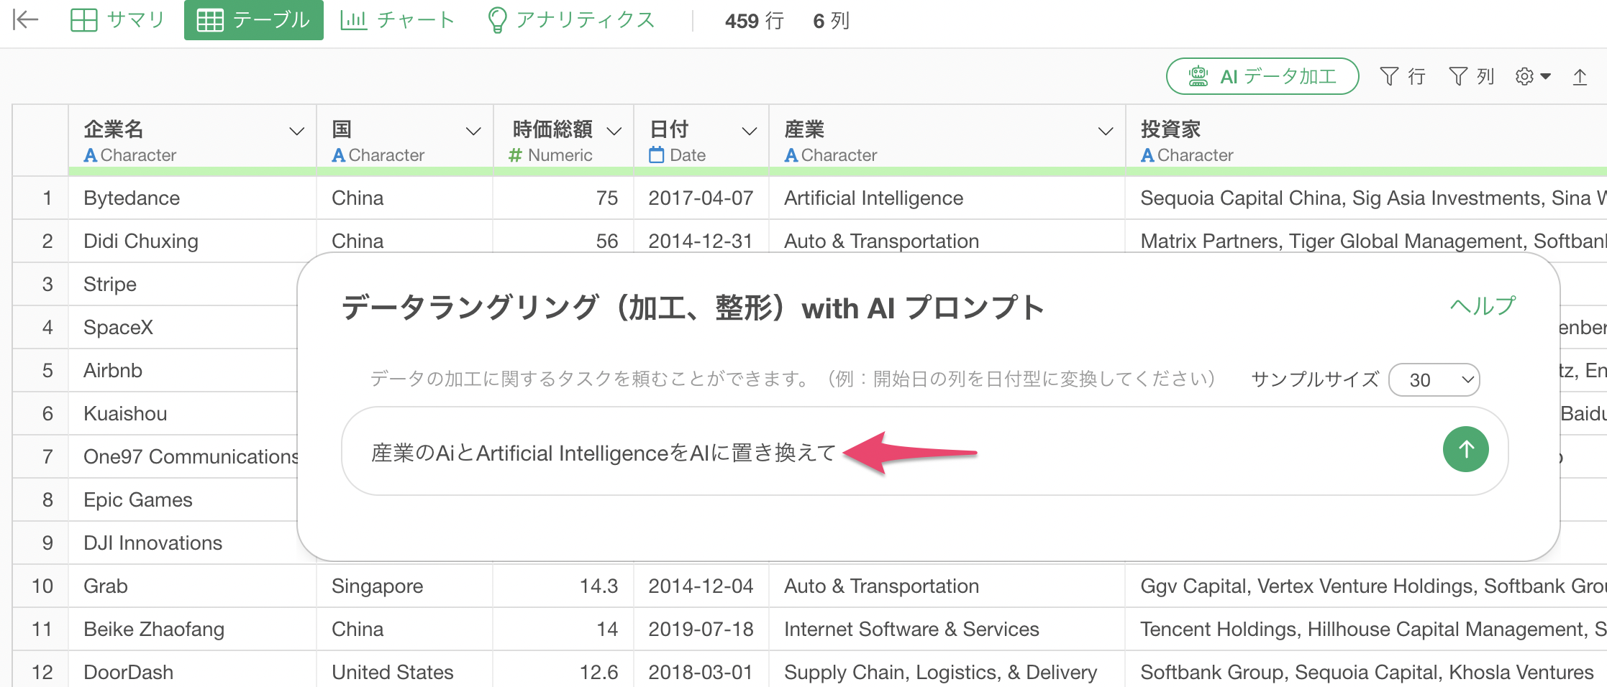Select the Epic Games cell

click(183, 499)
